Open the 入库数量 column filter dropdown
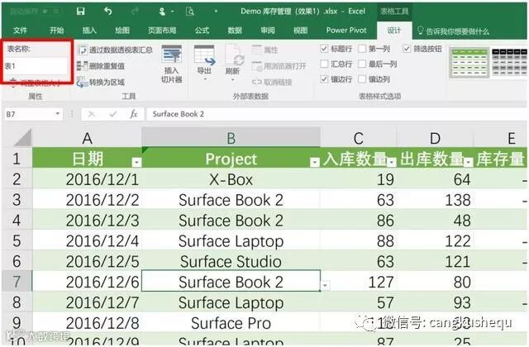The image size is (529, 347). click(x=391, y=163)
